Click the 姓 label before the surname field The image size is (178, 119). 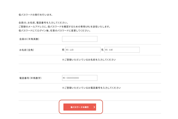click(x=63, y=50)
